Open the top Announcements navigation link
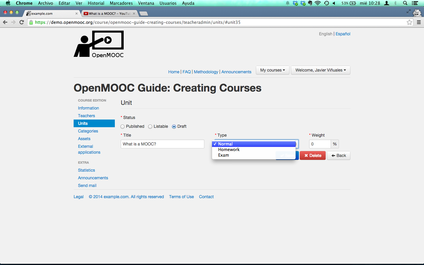424x265 pixels. tap(236, 72)
